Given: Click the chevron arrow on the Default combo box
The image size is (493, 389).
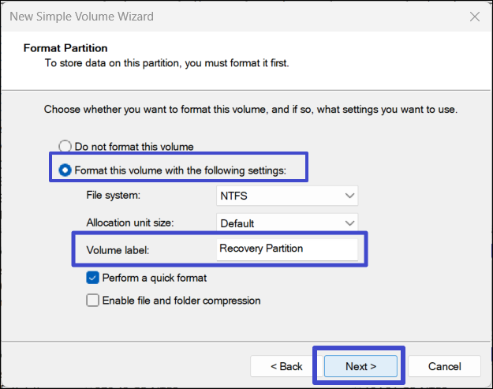Looking at the screenshot, I should [x=349, y=223].
